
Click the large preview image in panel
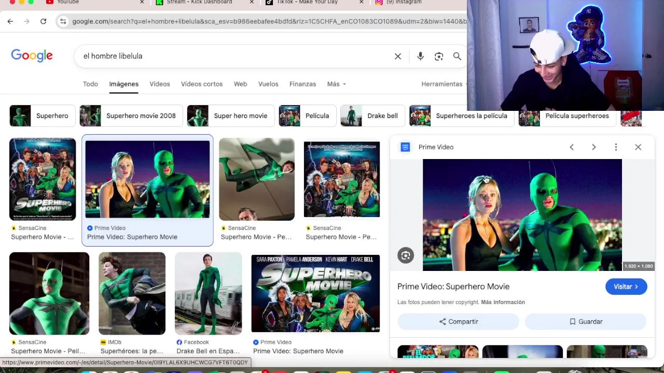tap(522, 215)
